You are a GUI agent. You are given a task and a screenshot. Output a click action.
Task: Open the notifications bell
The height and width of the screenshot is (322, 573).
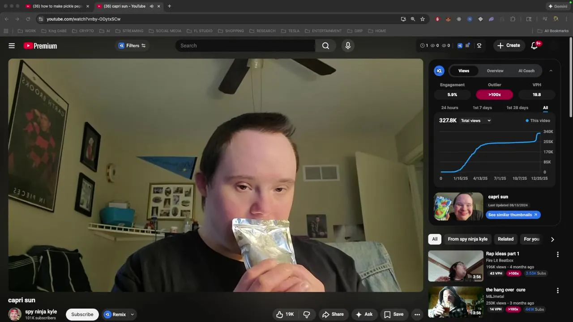535,46
